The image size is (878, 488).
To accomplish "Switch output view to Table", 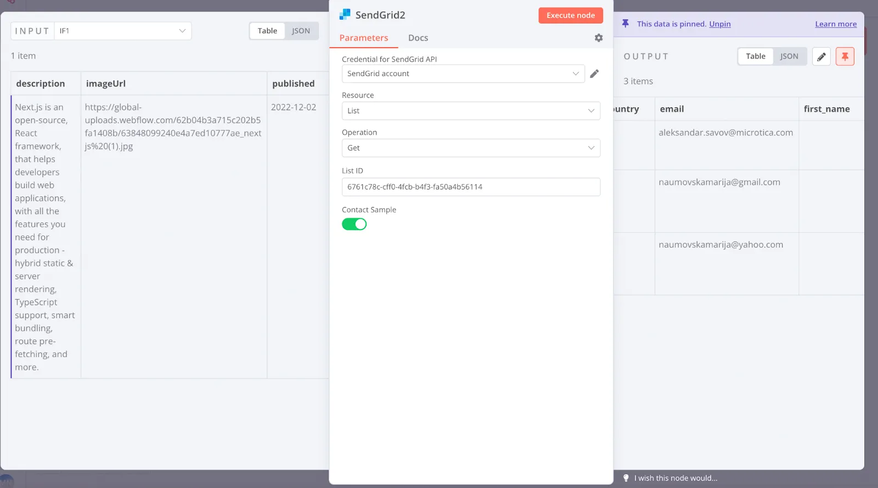I will click(x=756, y=56).
